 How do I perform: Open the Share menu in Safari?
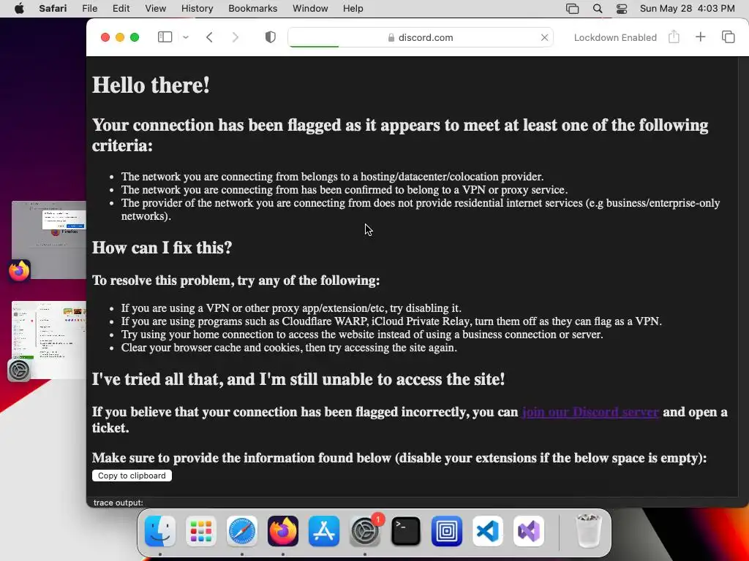tap(674, 37)
